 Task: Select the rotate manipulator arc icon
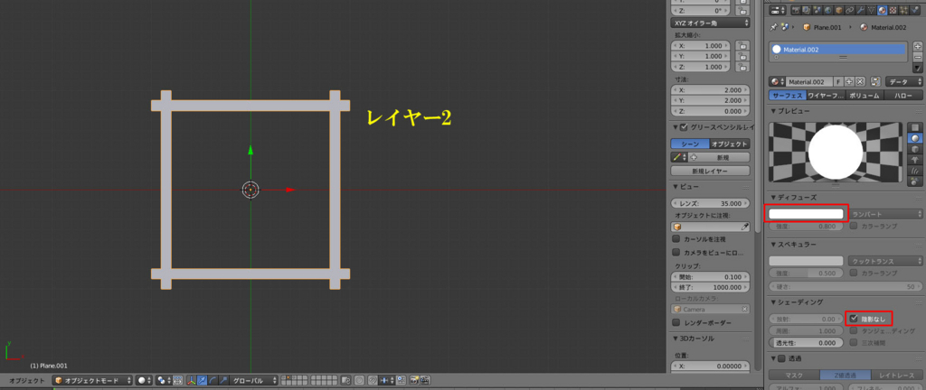tap(213, 381)
